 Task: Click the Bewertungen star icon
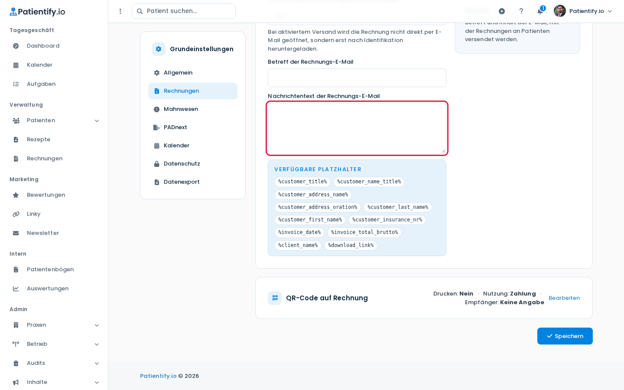tap(16, 195)
